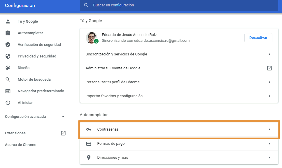
Task: Open Sincronización y servicios de Google arrow
Action: click(x=269, y=54)
